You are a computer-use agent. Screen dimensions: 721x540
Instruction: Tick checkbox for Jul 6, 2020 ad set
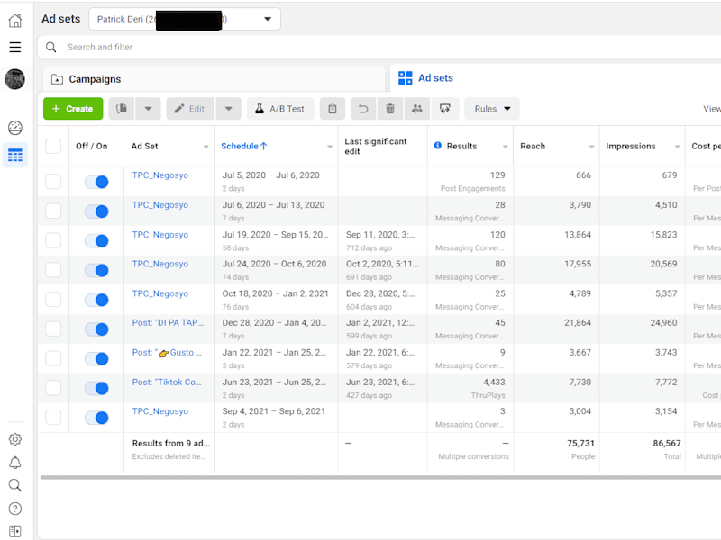tap(53, 211)
